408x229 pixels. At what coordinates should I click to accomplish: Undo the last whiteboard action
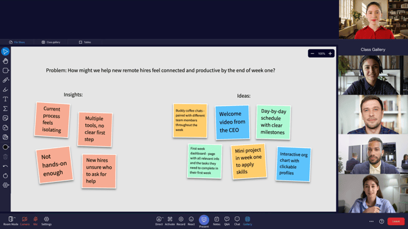5,166
